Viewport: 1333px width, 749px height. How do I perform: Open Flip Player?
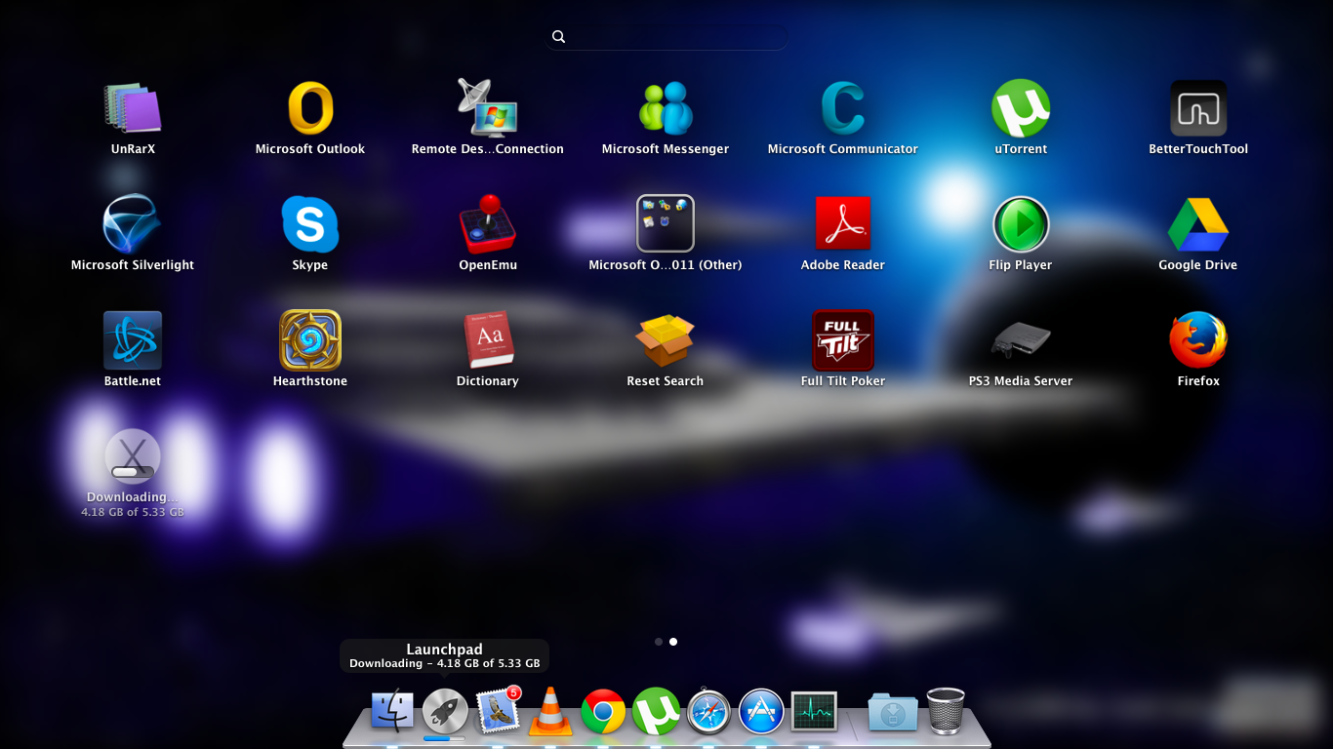(x=1021, y=224)
